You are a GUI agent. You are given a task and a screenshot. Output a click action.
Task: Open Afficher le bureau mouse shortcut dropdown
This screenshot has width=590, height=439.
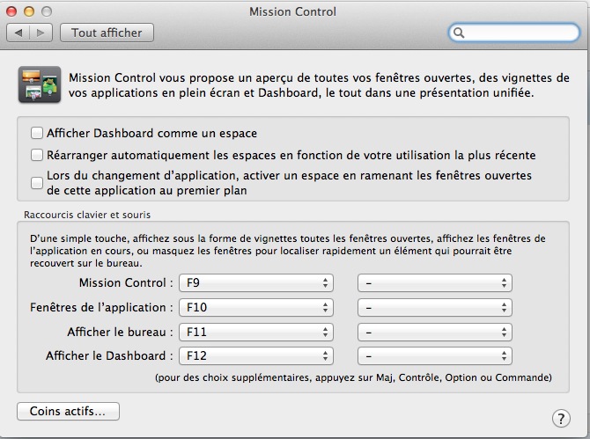pyautogui.click(x=435, y=333)
